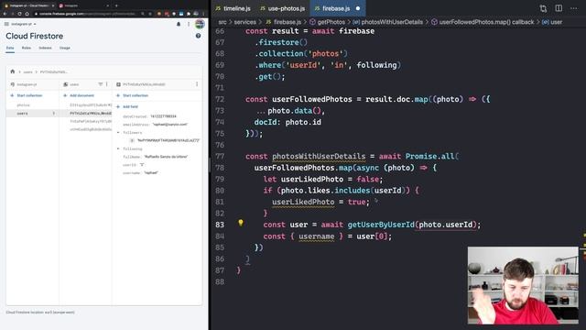Click the username field value
The width and height of the screenshot is (586, 330).
tap(151, 173)
